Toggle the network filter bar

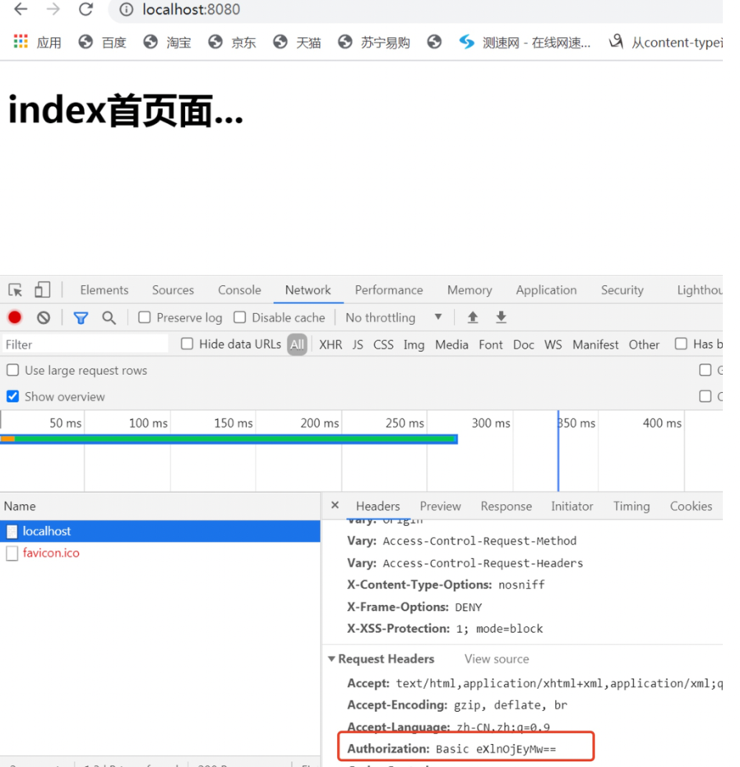pyautogui.click(x=80, y=317)
